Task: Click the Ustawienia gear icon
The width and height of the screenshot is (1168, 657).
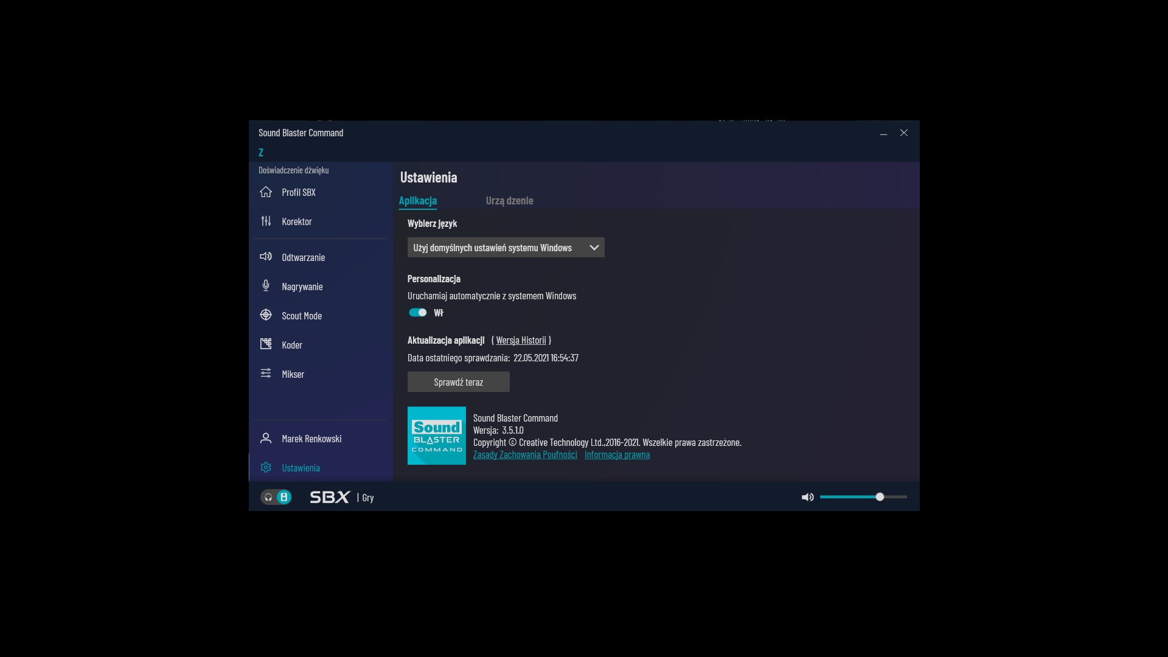Action: click(266, 467)
